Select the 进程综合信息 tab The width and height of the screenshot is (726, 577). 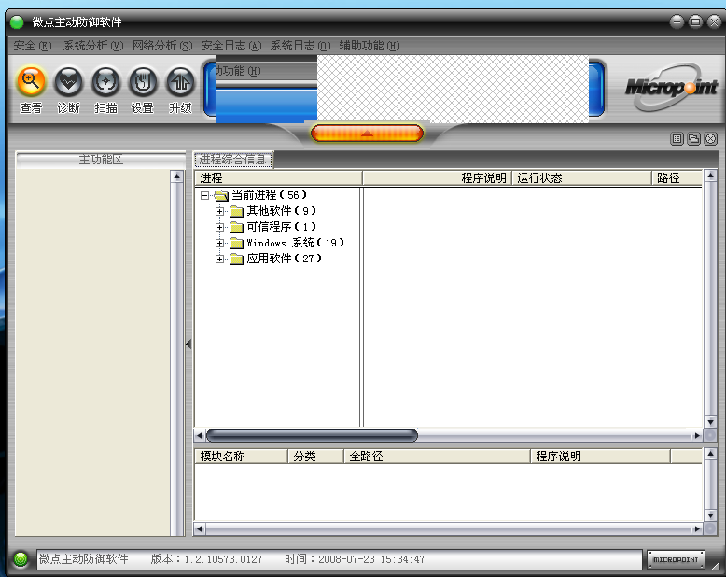pyautogui.click(x=233, y=160)
